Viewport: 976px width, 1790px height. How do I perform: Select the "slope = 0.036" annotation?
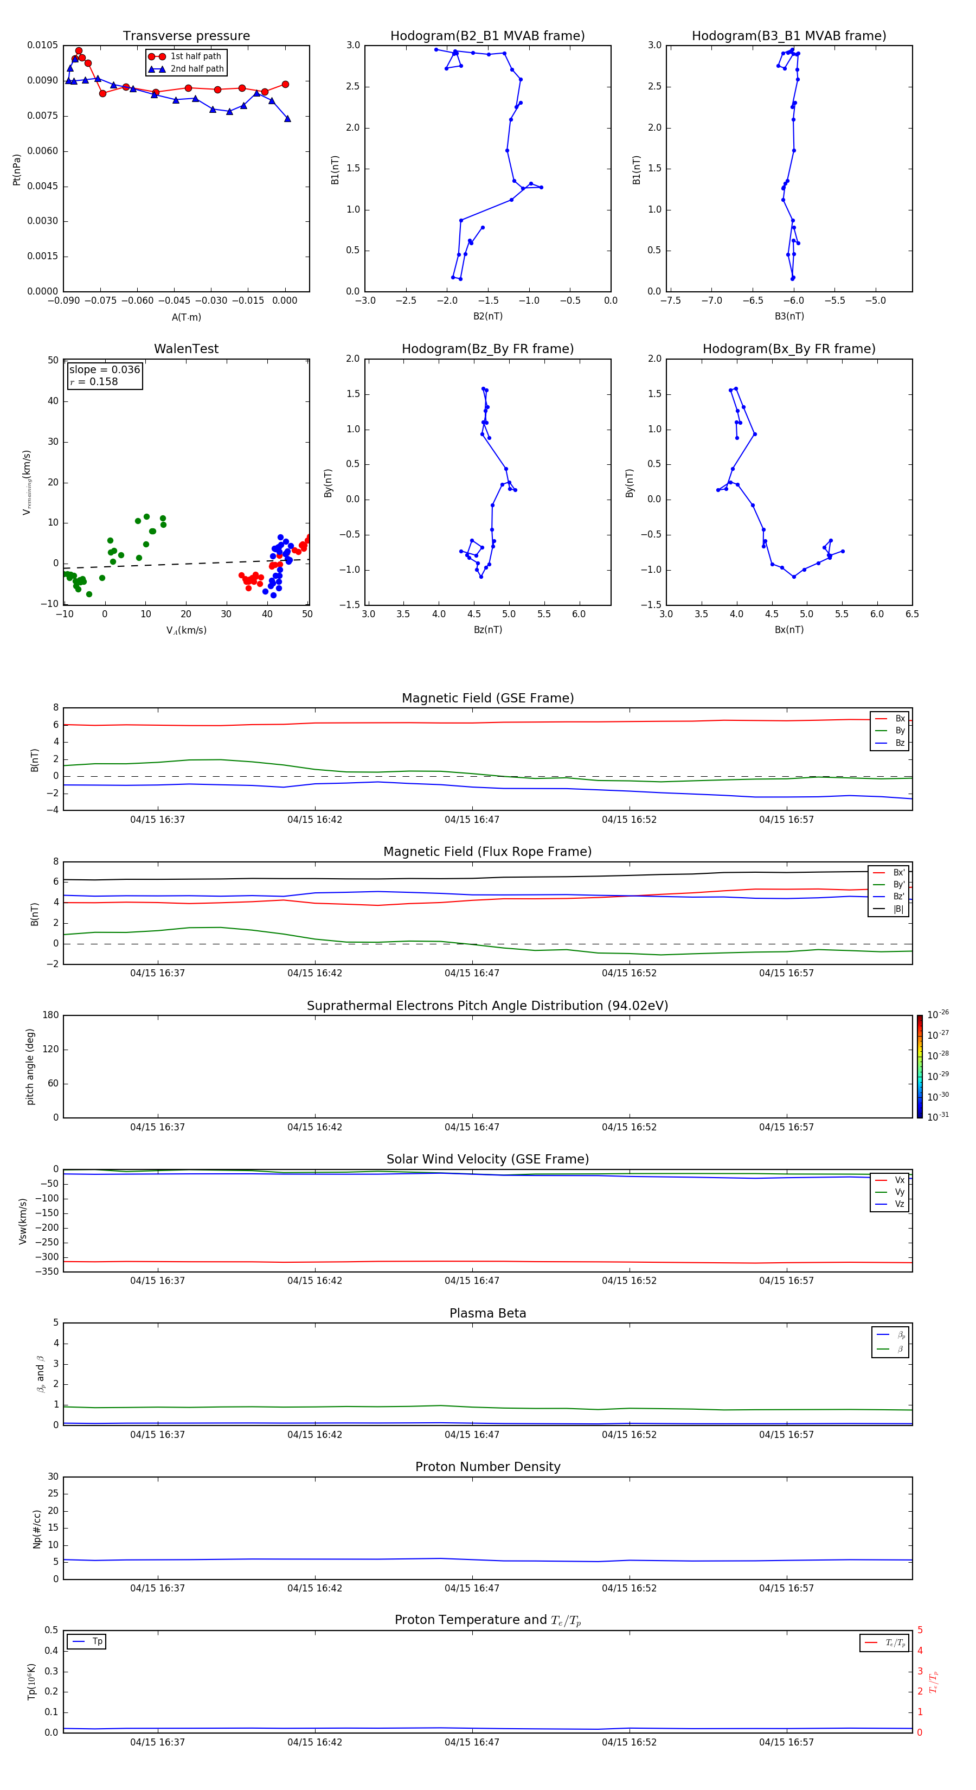click(x=105, y=370)
